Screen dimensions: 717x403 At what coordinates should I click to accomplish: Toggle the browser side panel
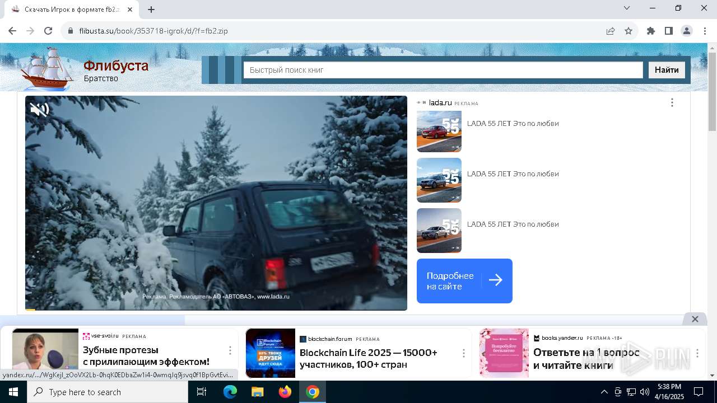pyautogui.click(x=669, y=31)
